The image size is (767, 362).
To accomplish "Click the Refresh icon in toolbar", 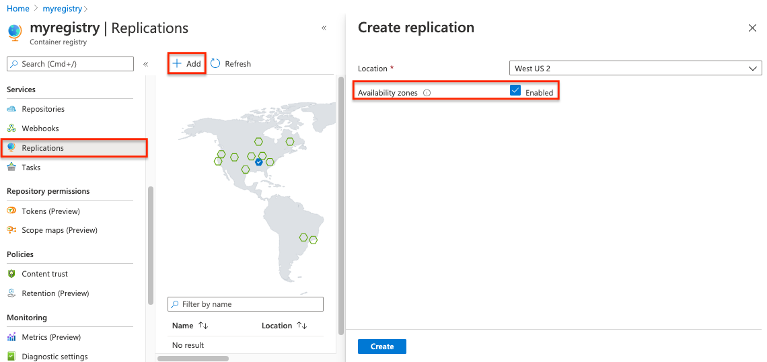I will [x=215, y=64].
